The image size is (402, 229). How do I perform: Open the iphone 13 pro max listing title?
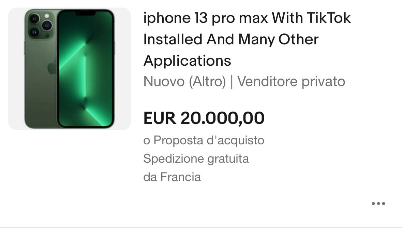[x=247, y=39]
